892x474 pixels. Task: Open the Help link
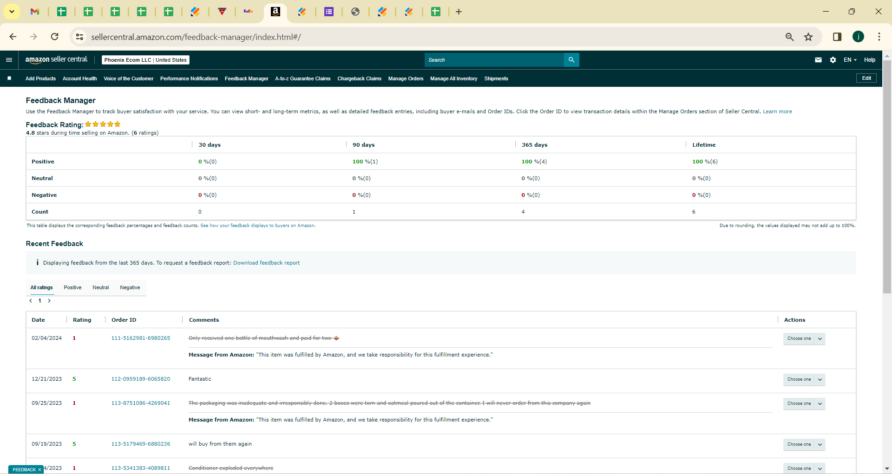(870, 60)
